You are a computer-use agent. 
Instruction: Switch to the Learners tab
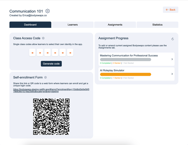coord(73,25)
